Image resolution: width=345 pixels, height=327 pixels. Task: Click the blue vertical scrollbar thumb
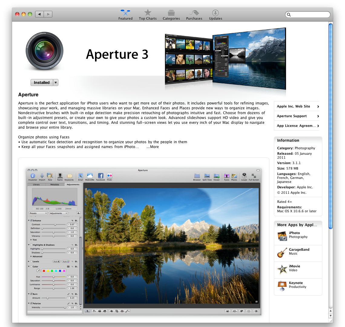click(330, 126)
